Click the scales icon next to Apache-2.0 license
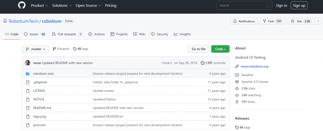323x131 pixels. point(237,82)
